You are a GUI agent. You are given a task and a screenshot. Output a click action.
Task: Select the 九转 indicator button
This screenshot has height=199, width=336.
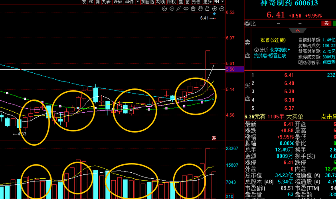tap(106, 2)
